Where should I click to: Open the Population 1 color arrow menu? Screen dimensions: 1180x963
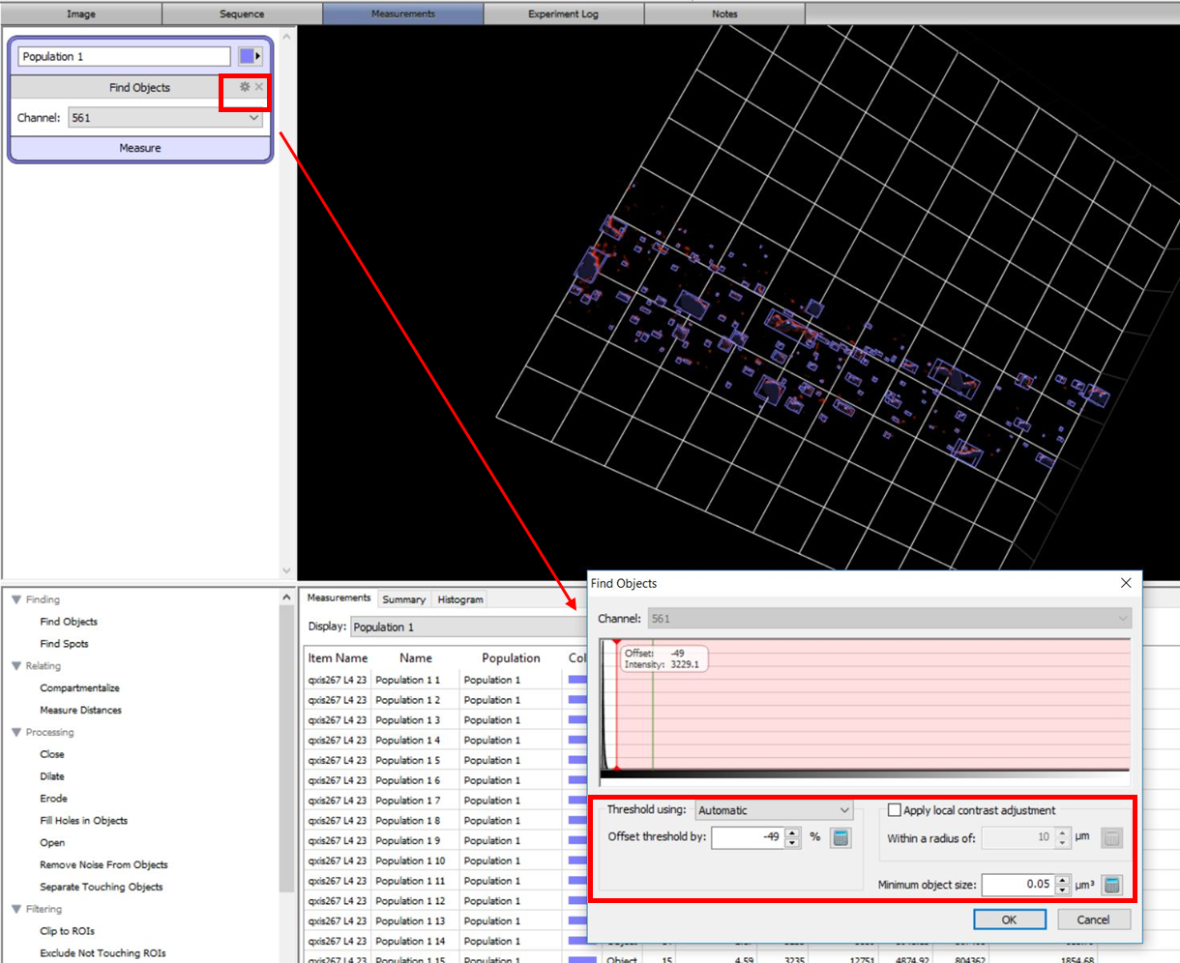[258, 56]
